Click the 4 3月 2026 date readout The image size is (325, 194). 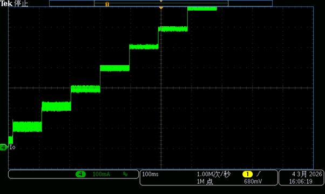307,174
